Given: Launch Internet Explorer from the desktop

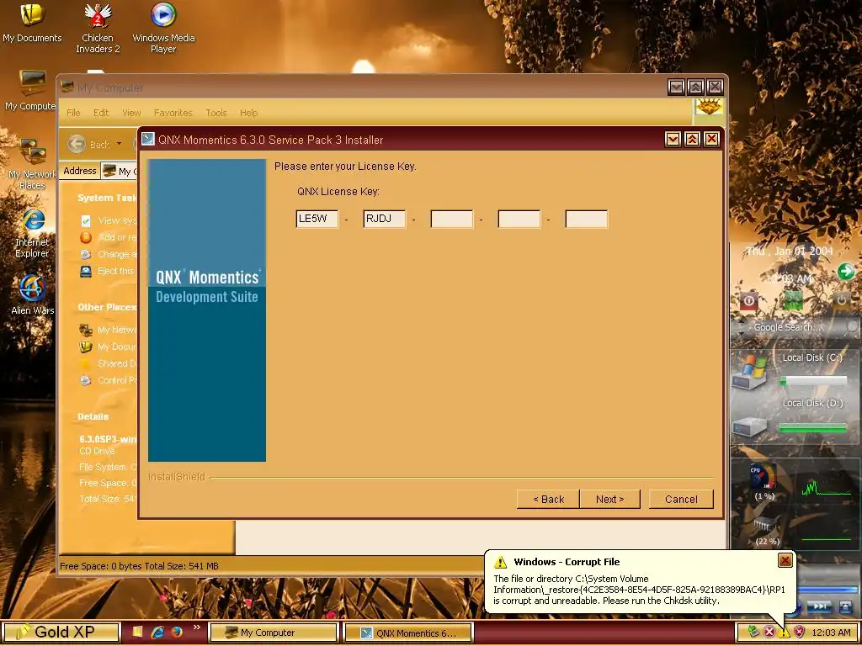Looking at the screenshot, I should pyautogui.click(x=33, y=234).
